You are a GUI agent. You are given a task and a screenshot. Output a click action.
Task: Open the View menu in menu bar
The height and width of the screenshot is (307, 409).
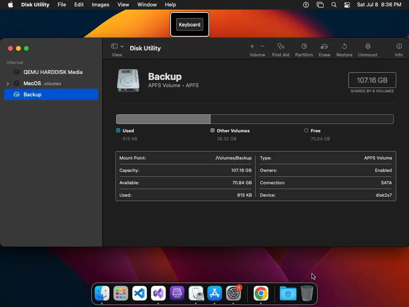pos(123,5)
